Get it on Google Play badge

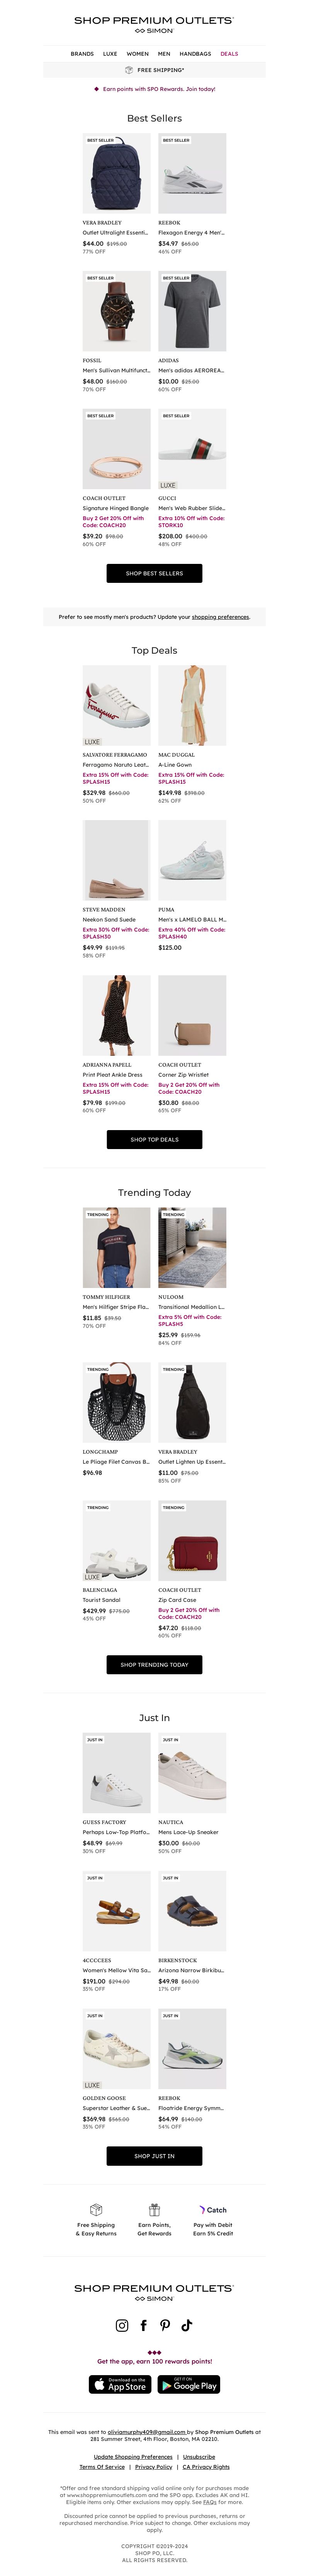click(188, 2384)
